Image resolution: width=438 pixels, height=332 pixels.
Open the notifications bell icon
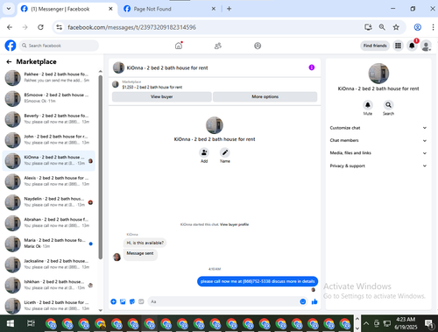(x=412, y=46)
